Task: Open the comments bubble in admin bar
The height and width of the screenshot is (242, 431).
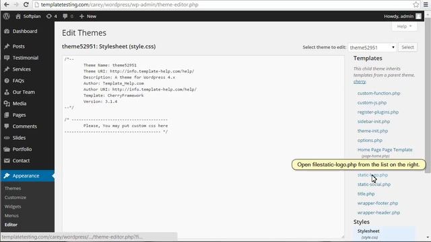Action: pyautogui.click(x=65, y=16)
